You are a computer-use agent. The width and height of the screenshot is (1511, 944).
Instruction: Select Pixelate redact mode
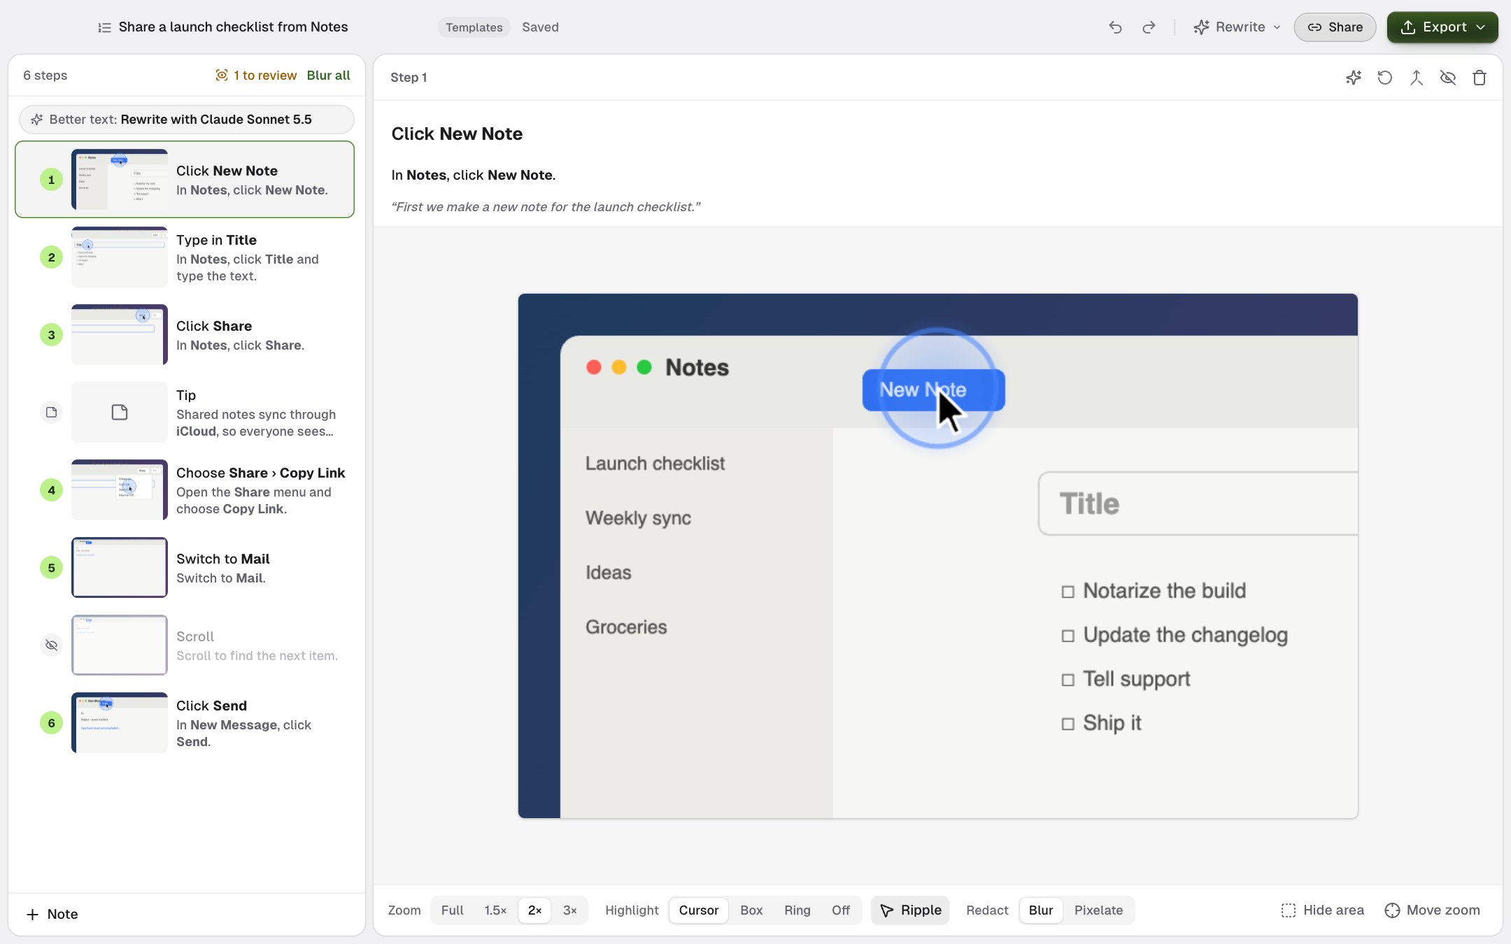(1098, 910)
